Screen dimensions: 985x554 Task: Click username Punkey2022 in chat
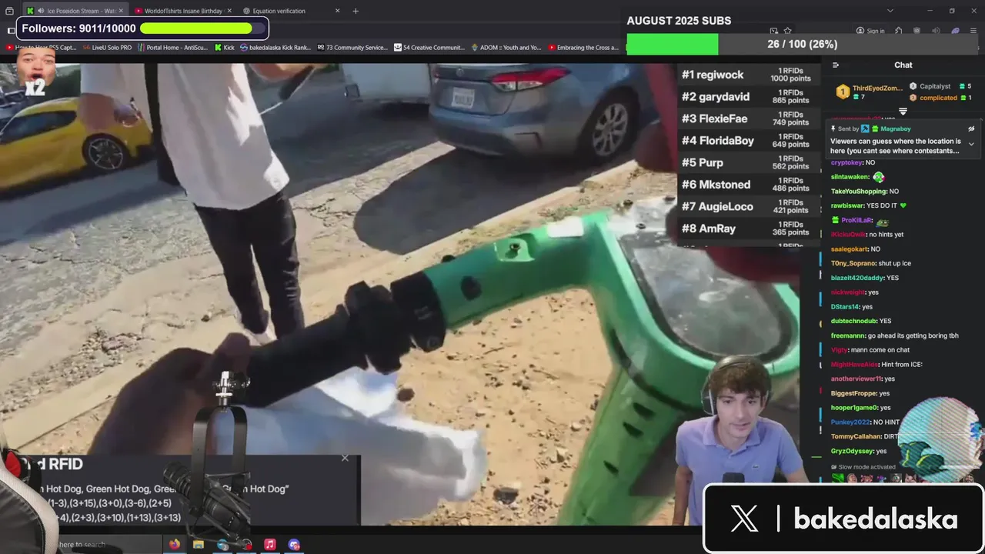[x=850, y=422]
